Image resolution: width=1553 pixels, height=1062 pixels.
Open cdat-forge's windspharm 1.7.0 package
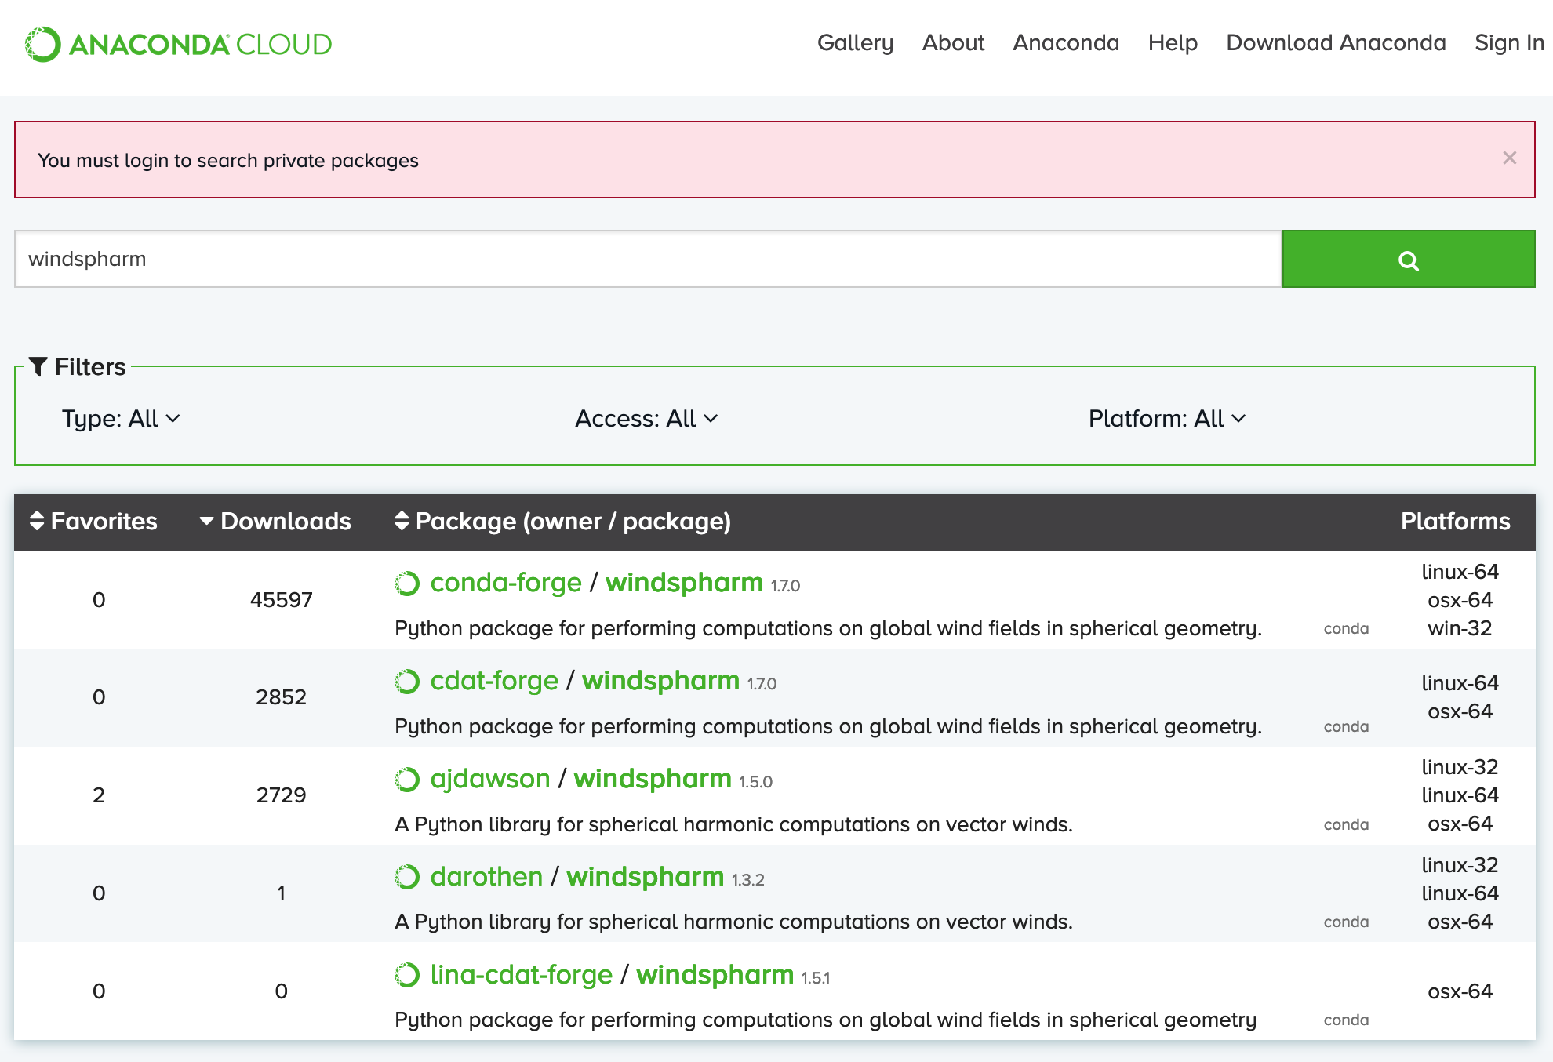tap(660, 681)
